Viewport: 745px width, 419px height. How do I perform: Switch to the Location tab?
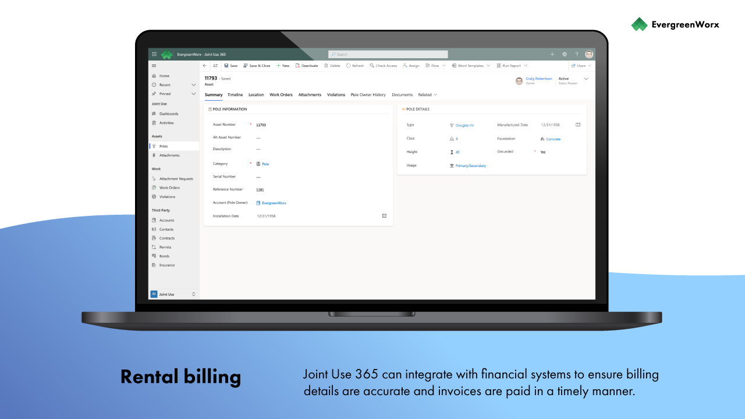(256, 95)
